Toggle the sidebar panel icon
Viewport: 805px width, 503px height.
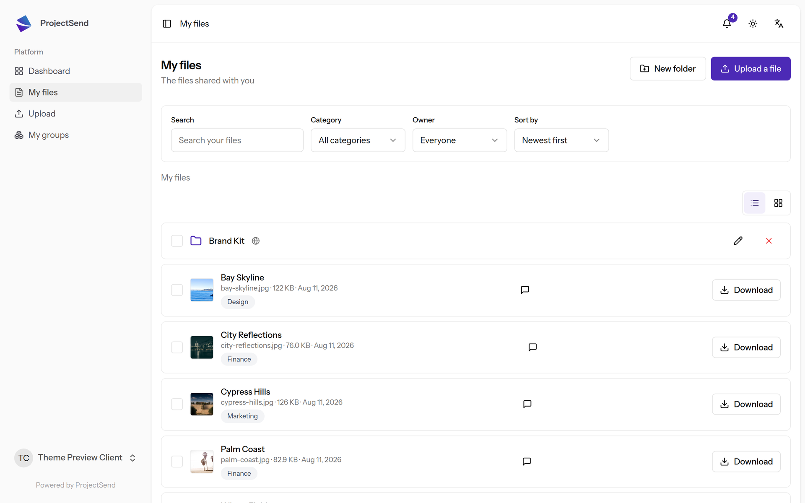(x=167, y=24)
